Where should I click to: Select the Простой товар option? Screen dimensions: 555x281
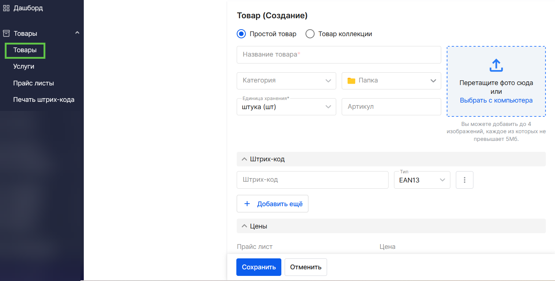(241, 34)
